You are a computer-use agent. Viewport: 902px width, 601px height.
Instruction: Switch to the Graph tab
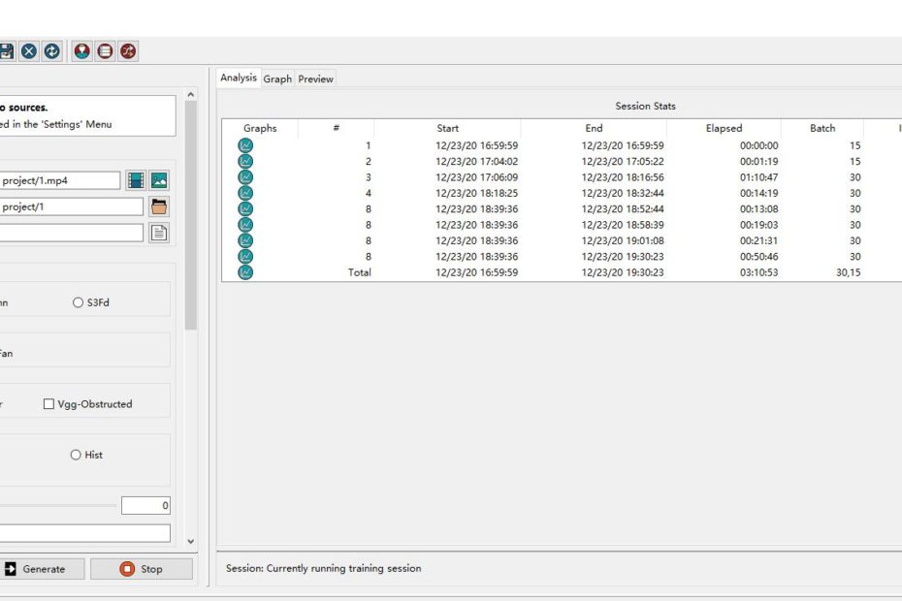pyautogui.click(x=277, y=79)
